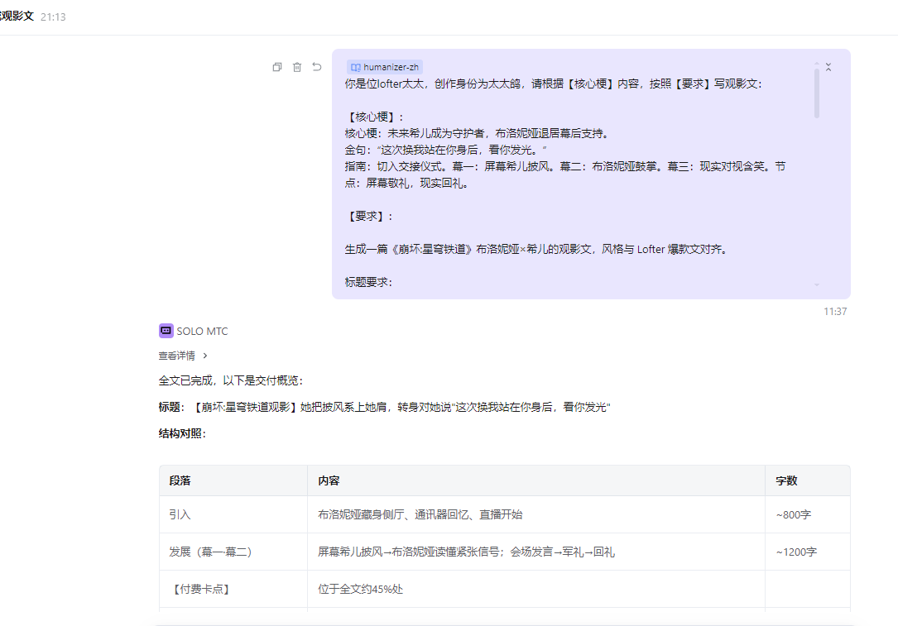The image size is (898, 626).
Task: Select the 字数 column header
Action: click(x=786, y=480)
